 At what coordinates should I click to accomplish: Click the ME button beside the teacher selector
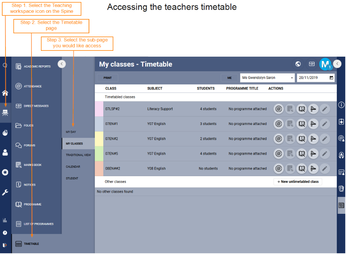[230, 78]
